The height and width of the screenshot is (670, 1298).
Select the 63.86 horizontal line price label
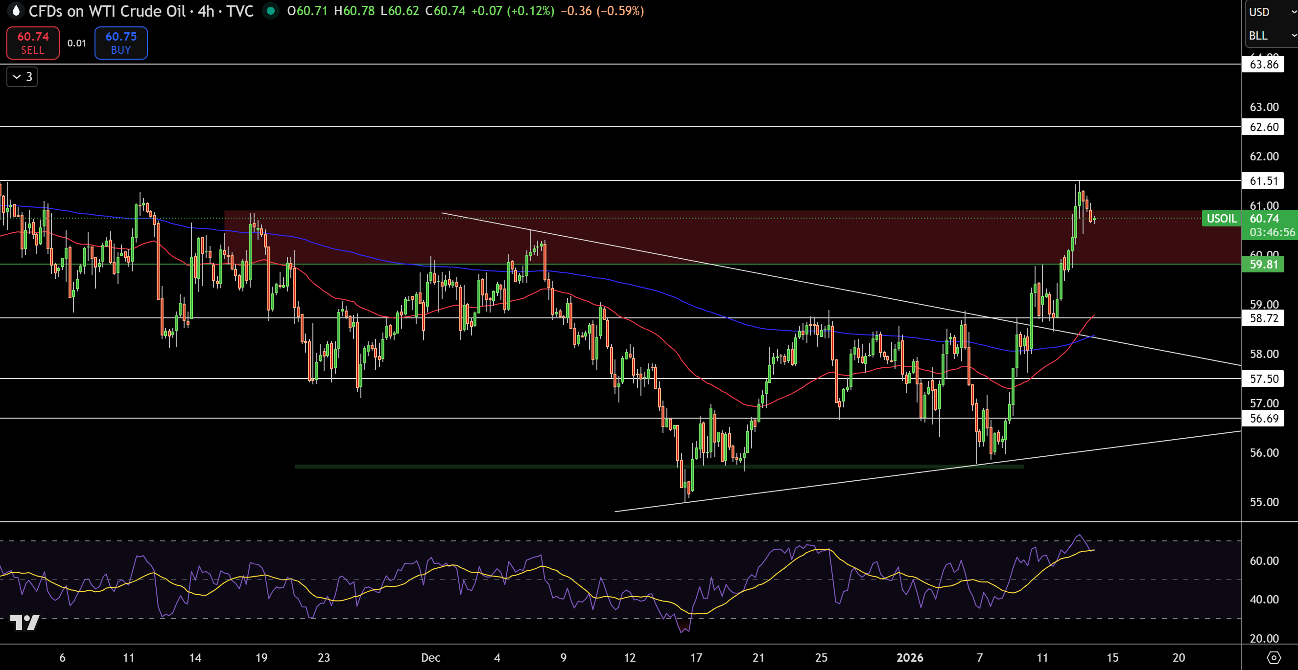(x=1263, y=65)
